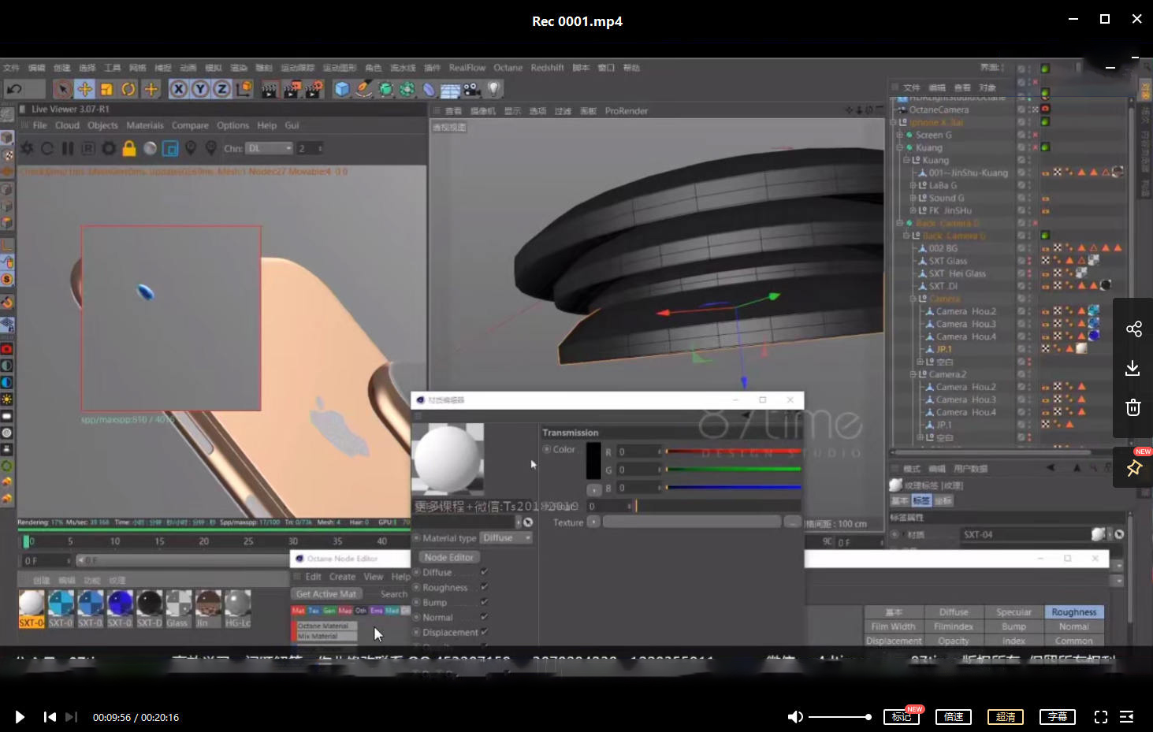Pause the Live Viewer render with pause icon
This screenshot has width=1153, height=732.
coord(69,148)
